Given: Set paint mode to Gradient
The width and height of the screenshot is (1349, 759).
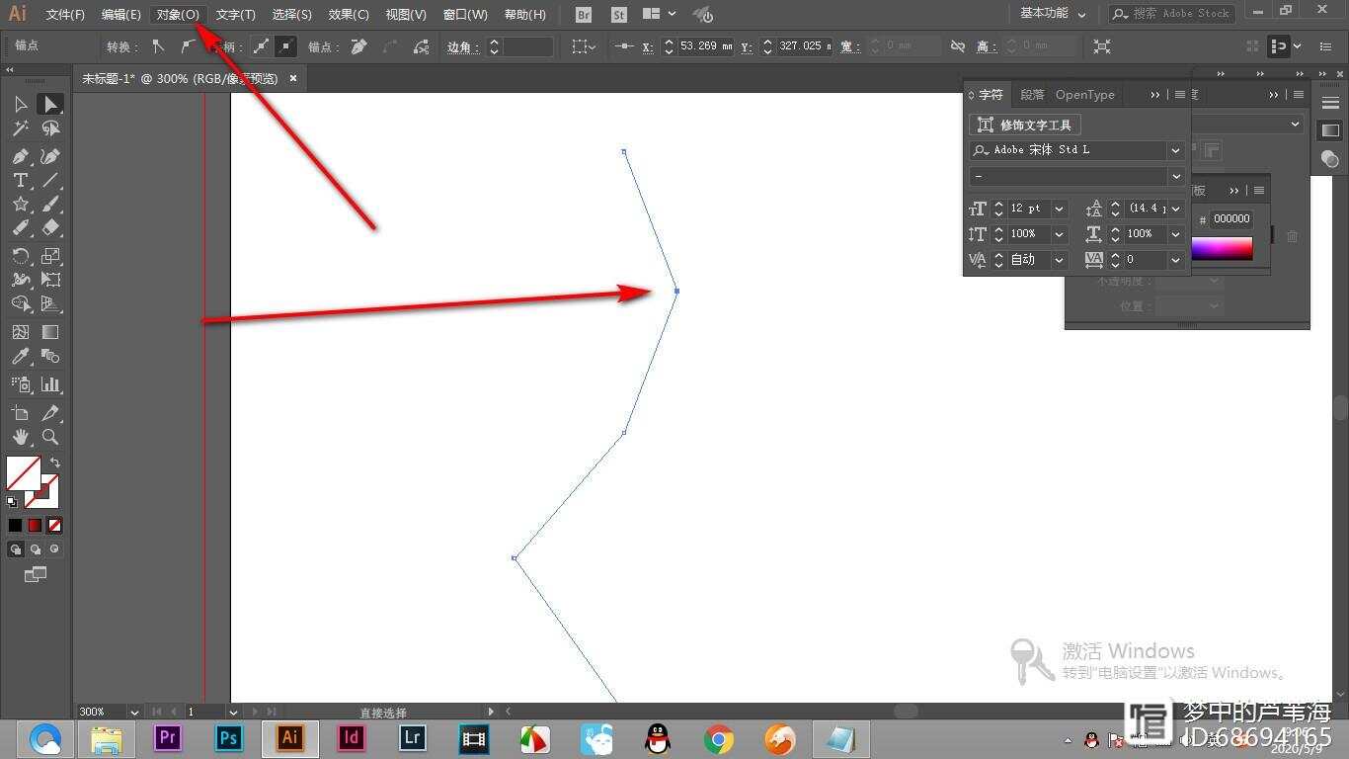Looking at the screenshot, I should point(35,526).
